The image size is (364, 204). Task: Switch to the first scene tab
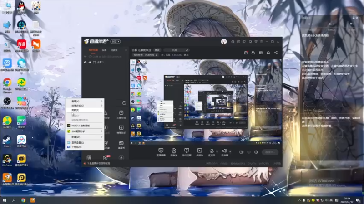tap(93, 50)
